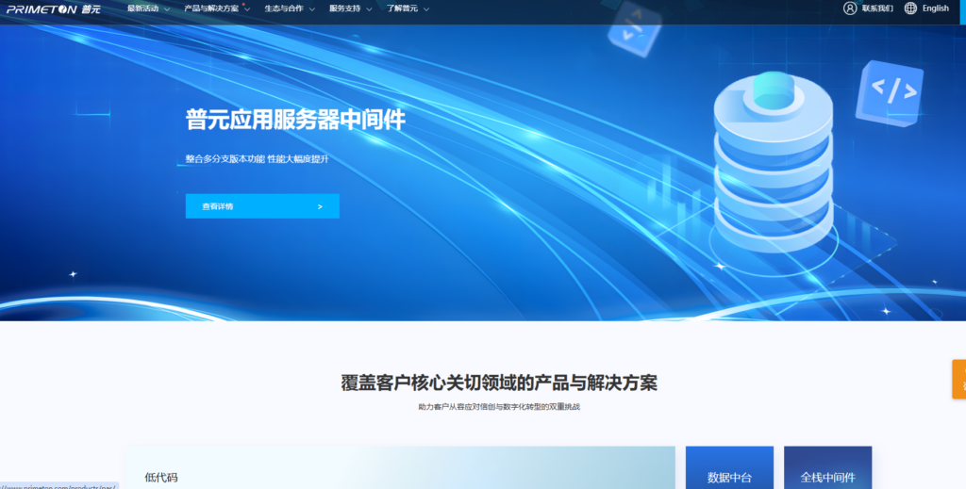This screenshot has height=489, width=966.
Task: Expand the chevron next to 生态与合作
Action: click(x=311, y=9)
